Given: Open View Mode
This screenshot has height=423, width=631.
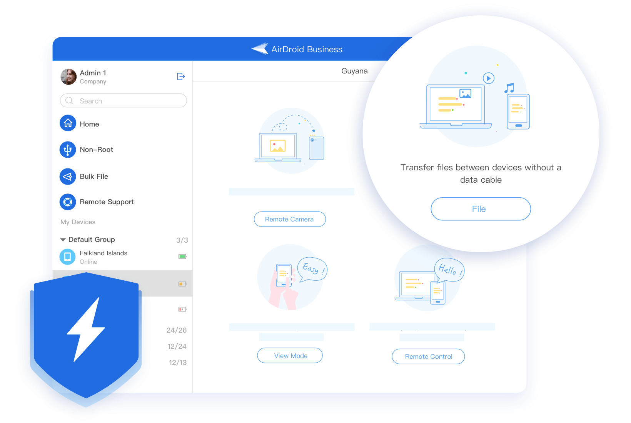Looking at the screenshot, I should pos(290,356).
